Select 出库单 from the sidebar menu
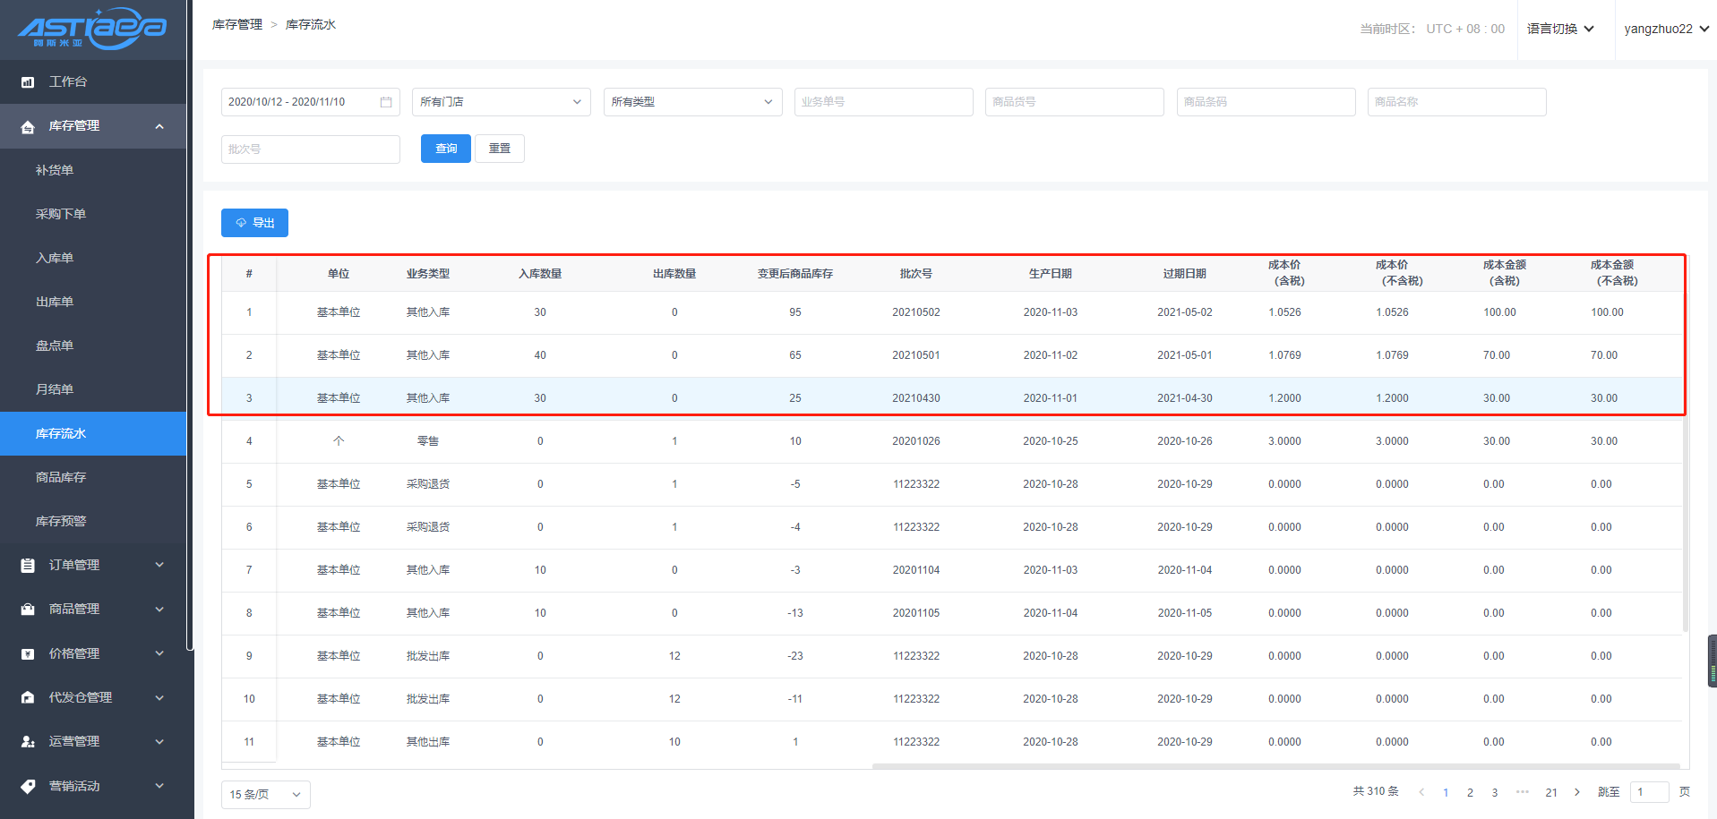 55,303
